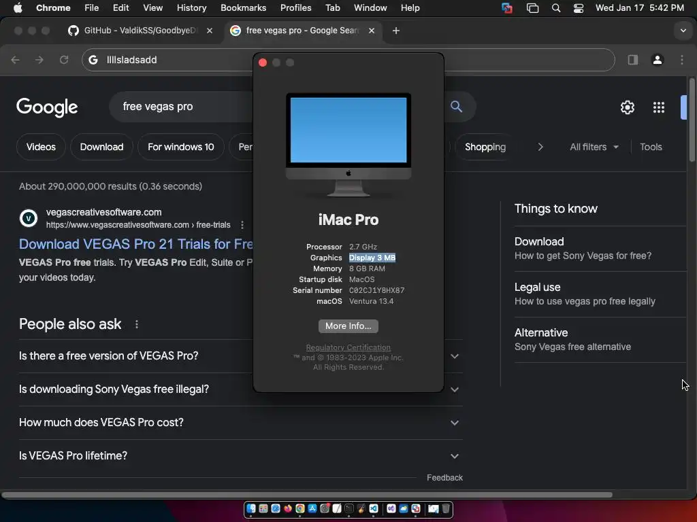Click the Google search box text
Image resolution: width=697 pixels, height=522 pixels.
tap(158, 107)
